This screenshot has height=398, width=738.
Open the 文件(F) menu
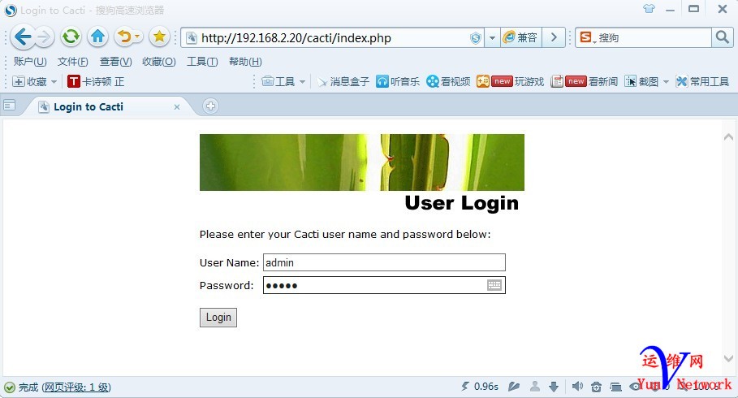pos(72,62)
